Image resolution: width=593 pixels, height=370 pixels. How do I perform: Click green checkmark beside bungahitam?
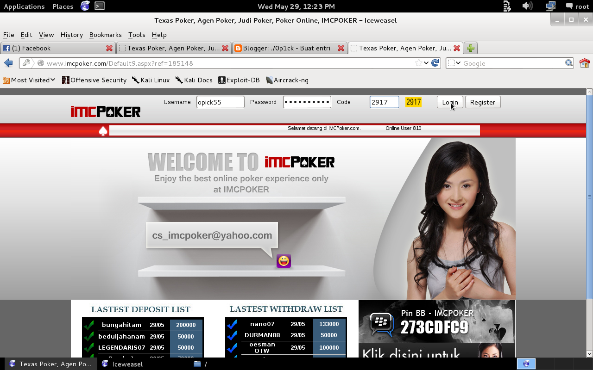coord(89,325)
